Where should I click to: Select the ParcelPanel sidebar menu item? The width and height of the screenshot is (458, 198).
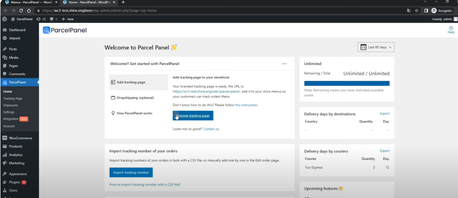19,82
